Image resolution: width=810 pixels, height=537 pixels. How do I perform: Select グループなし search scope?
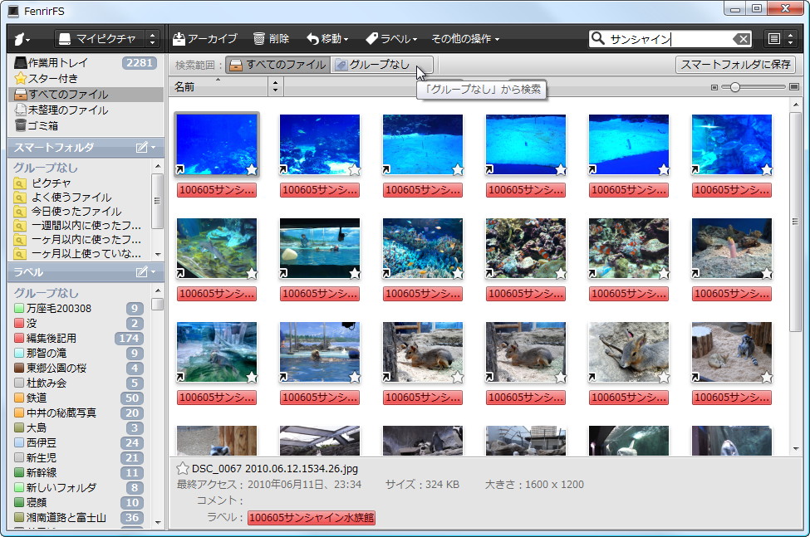point(380,65)
